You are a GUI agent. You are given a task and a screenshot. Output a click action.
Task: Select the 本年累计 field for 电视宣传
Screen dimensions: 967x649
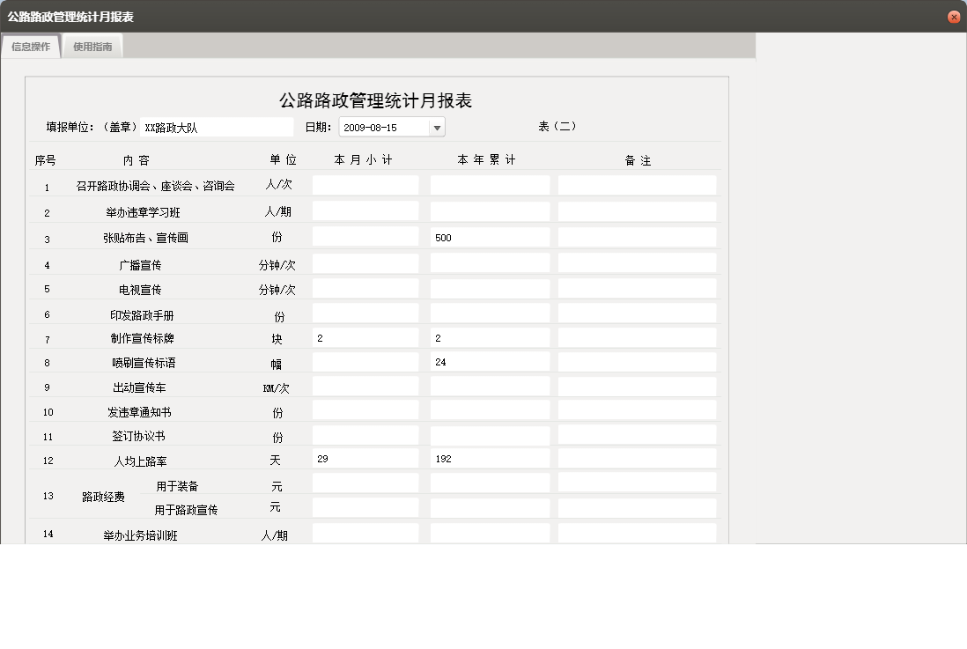coord(488,286)
